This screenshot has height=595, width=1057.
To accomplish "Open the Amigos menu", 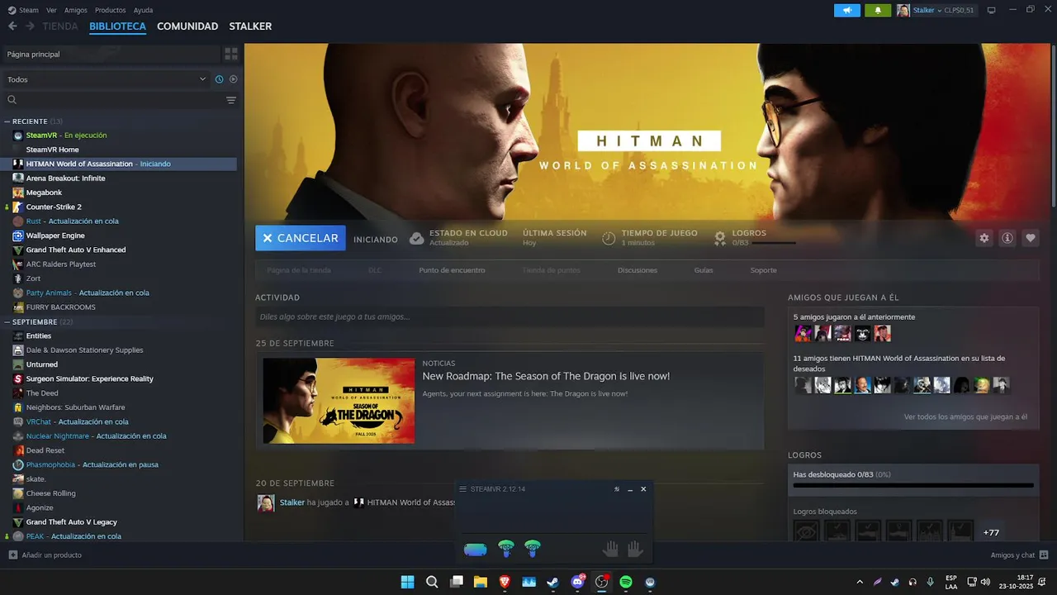I will pos(76,10).
